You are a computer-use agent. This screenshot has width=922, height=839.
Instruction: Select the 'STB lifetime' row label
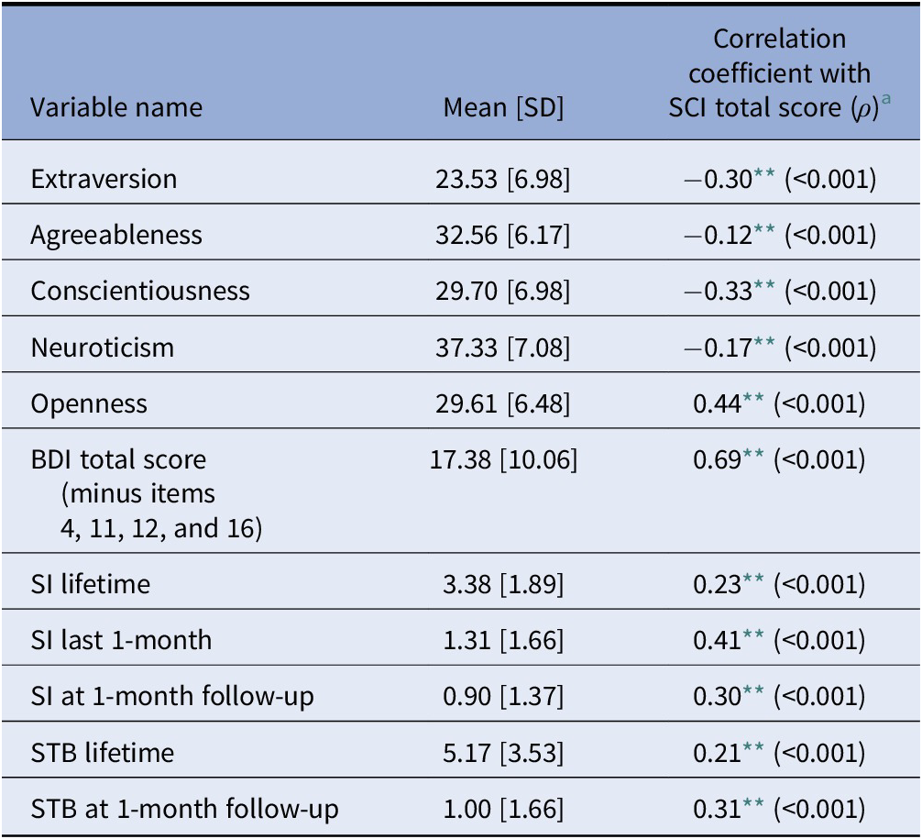pyautogui.click(x=103, y=753)
